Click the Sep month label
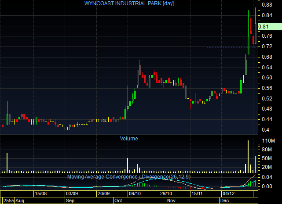 click(70, 200)
